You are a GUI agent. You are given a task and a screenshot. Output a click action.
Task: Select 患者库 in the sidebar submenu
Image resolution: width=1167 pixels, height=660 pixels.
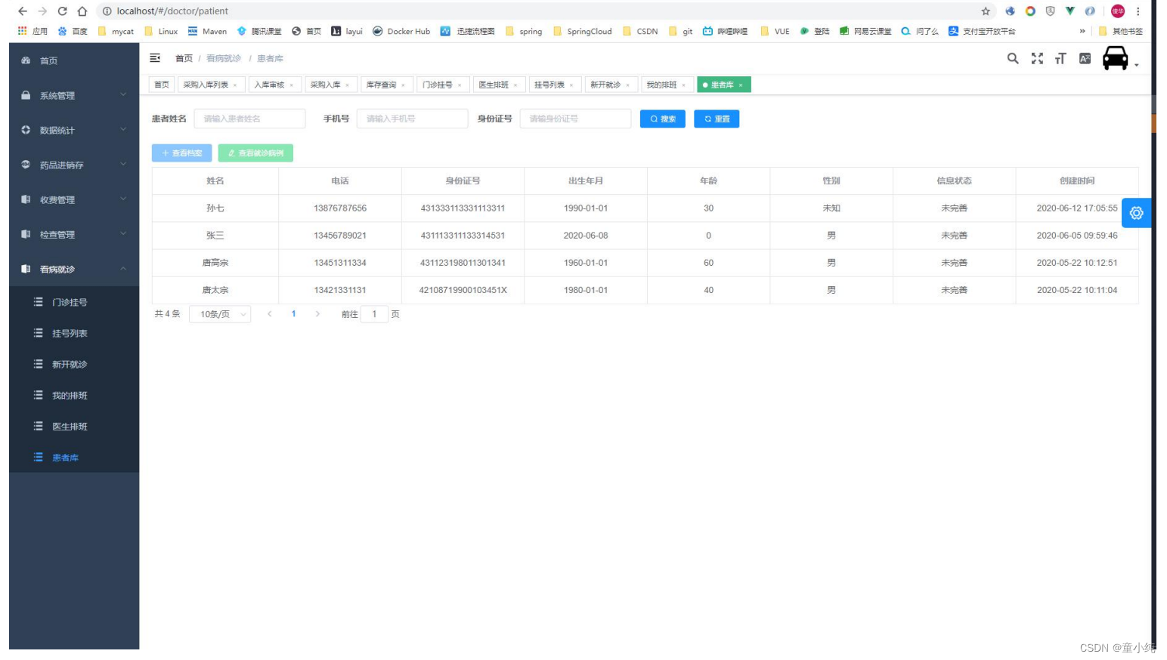[x=74, y=458]
